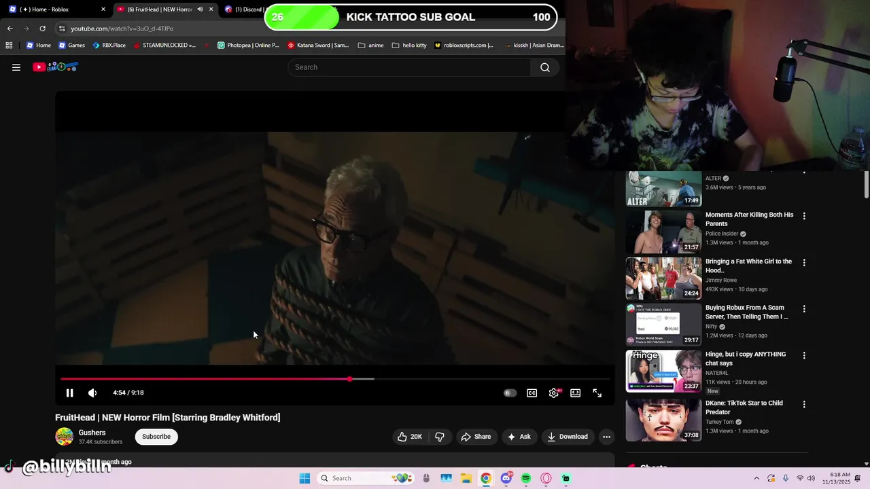The image size is (870, 489).
Task: Open the Katana Sword bookmark
Action: (318, 46)
